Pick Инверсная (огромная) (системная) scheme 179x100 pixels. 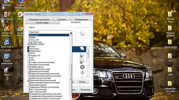(49, 76)
